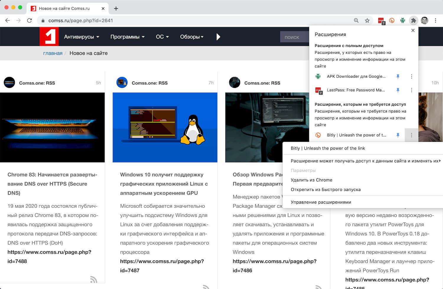Choose Управление расширениями from context menu

click(x=321, y=202)
